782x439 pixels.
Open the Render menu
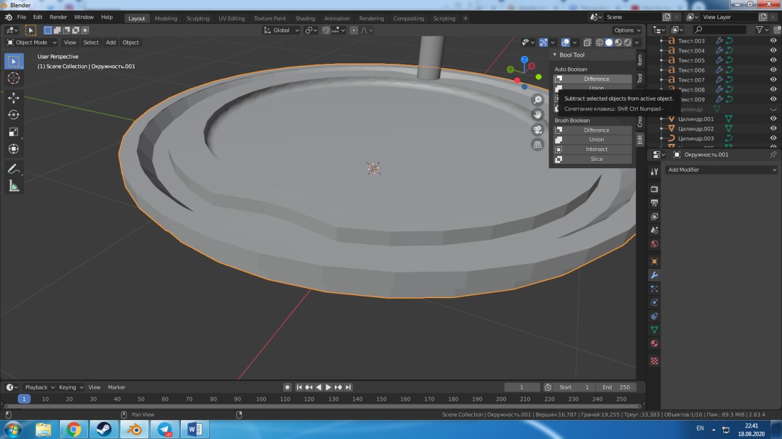(58, 18)
